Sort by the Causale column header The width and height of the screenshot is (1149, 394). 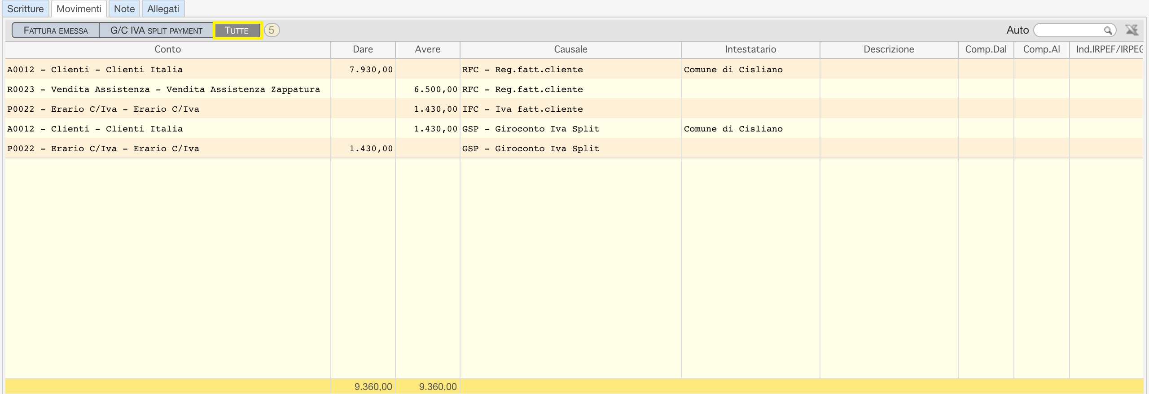570,49
